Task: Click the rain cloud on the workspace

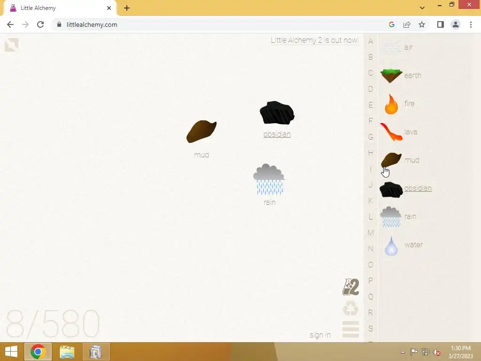Action: 269,179
